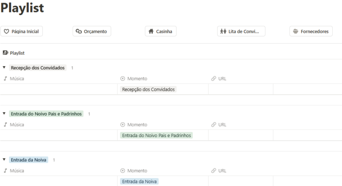The width and height of the screenshot is (342, 186).
Task: Go to the Orçamento page
Action: (92, 32)
